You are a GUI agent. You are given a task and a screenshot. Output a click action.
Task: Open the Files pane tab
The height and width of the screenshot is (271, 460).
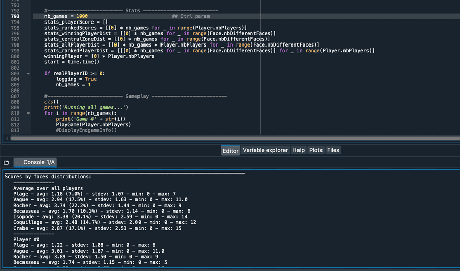pyautogui.click(x=333, y=150)
